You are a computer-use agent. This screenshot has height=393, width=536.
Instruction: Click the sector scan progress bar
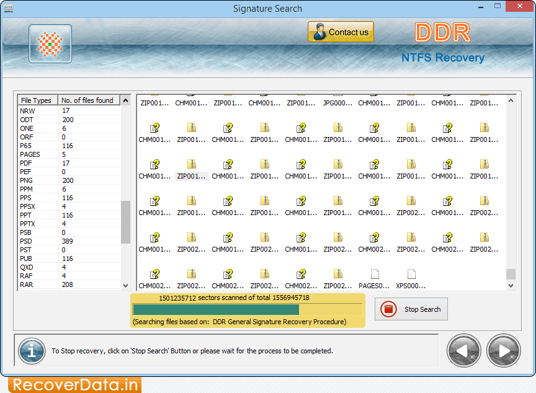point(248,309)
